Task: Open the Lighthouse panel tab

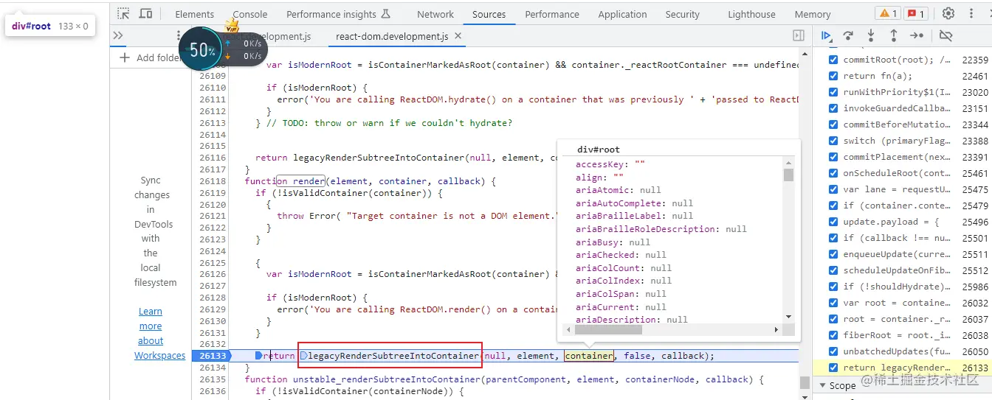Action: click(751, 14)
